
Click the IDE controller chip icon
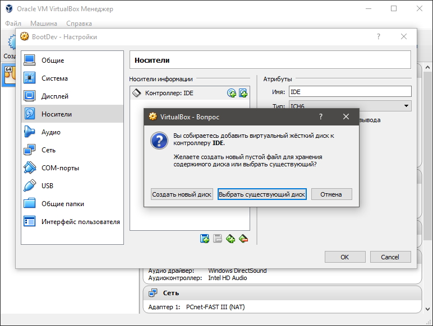point(137,93)
